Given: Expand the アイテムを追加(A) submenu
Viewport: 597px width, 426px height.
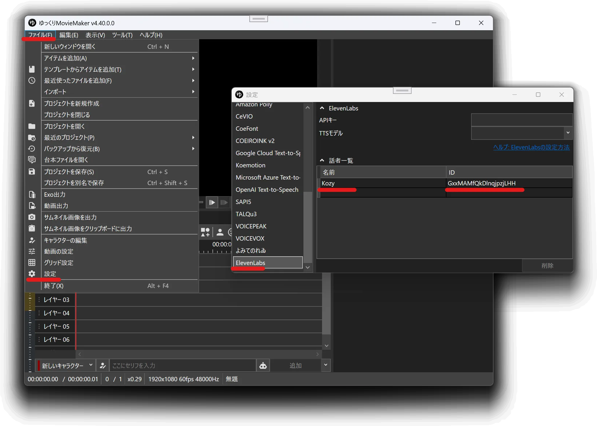Looking at the screenshot, I should pyautogui.click(x=120, y=58).
